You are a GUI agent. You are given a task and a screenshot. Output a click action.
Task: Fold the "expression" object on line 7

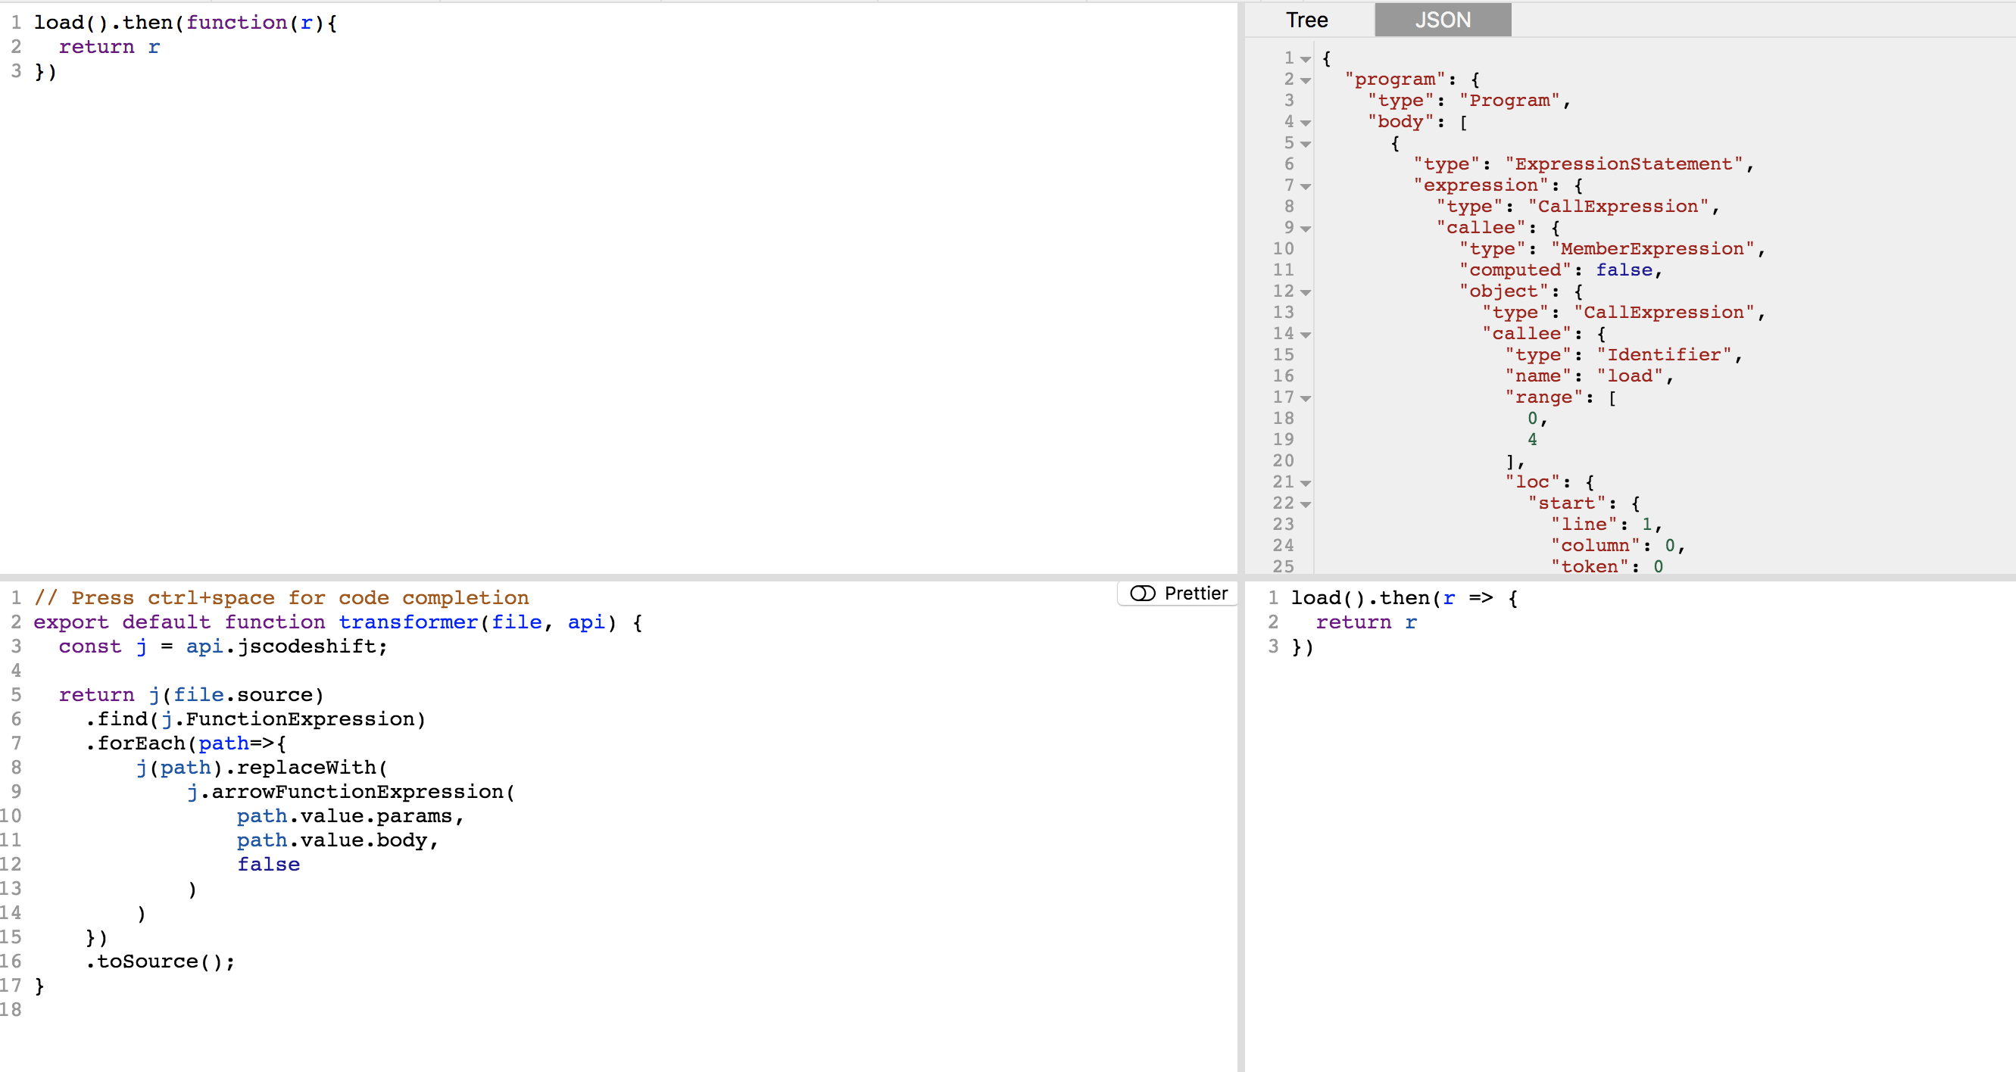click(x=1306, y=186)
